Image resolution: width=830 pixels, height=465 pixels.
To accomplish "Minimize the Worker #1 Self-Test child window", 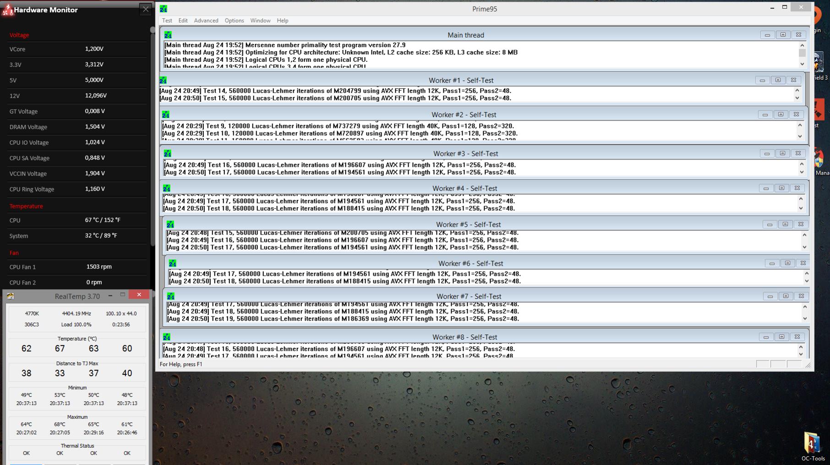I will [762, 80].
